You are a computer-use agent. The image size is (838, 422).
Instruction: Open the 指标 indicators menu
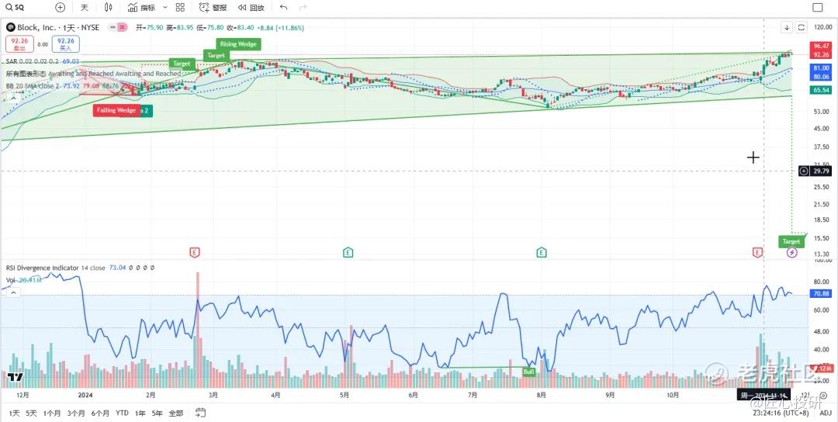(x=142, y=8)
